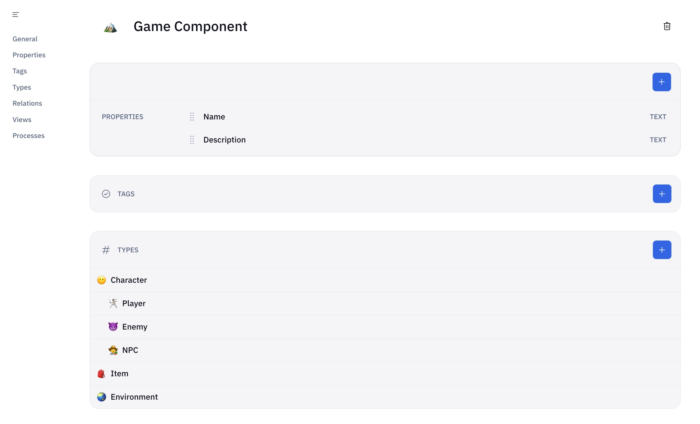700x424 pixels.
Task: Click the drag handle beside Description
Action: [x=192, y=140]
